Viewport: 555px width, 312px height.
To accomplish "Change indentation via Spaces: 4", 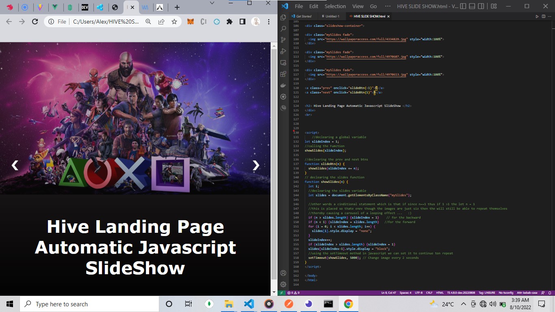I will (405, 292).
